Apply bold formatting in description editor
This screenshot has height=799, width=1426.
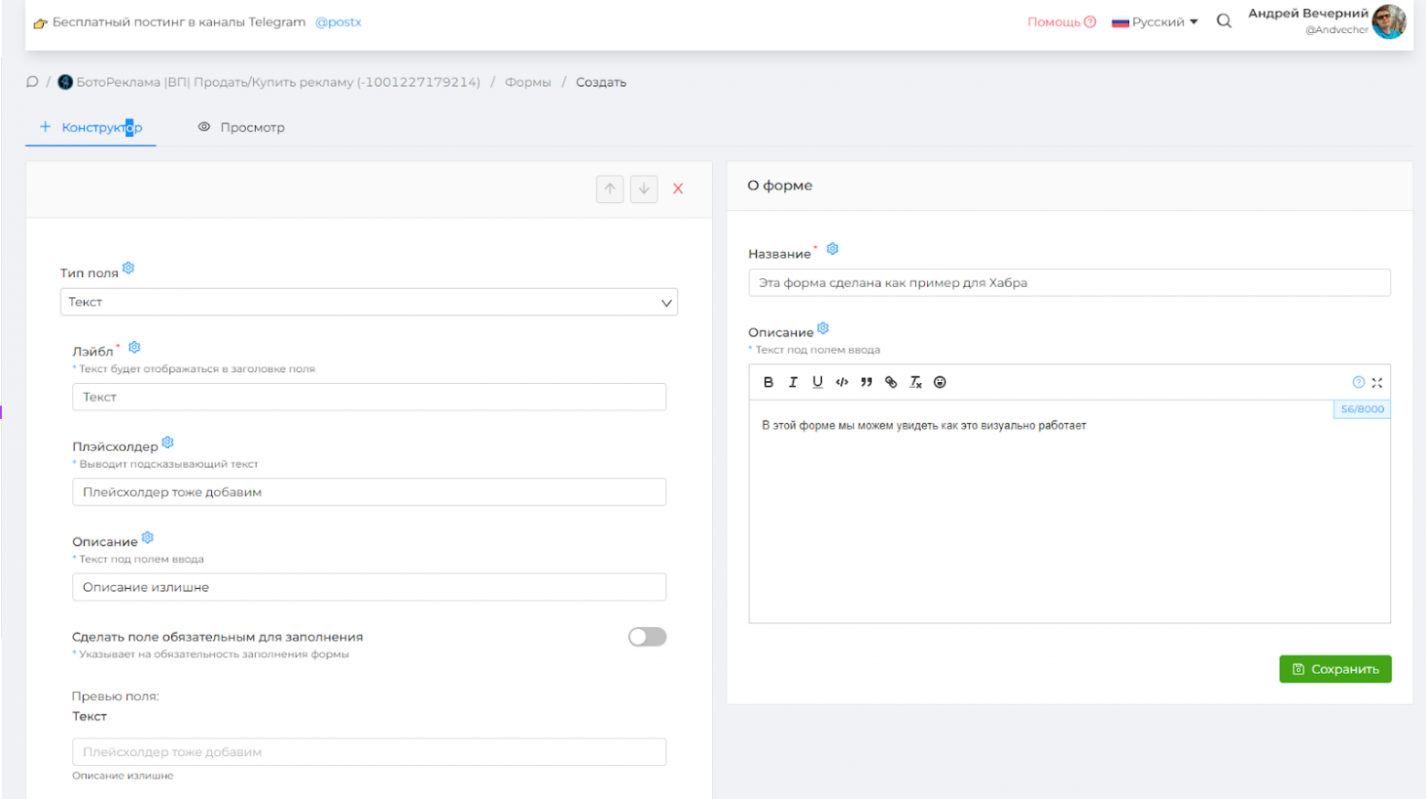point(768,382)
